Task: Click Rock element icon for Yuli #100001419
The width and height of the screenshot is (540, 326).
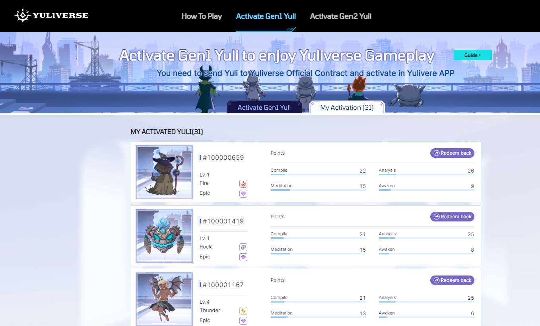Action: click(x=243, y=247)
